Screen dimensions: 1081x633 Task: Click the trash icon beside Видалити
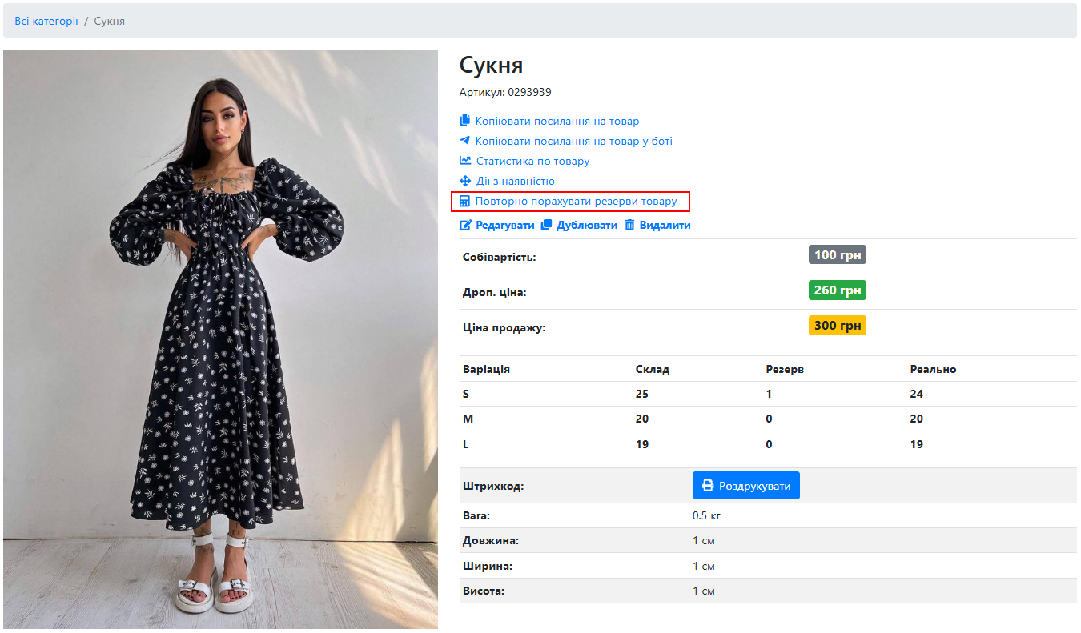[x=629, y=226]
